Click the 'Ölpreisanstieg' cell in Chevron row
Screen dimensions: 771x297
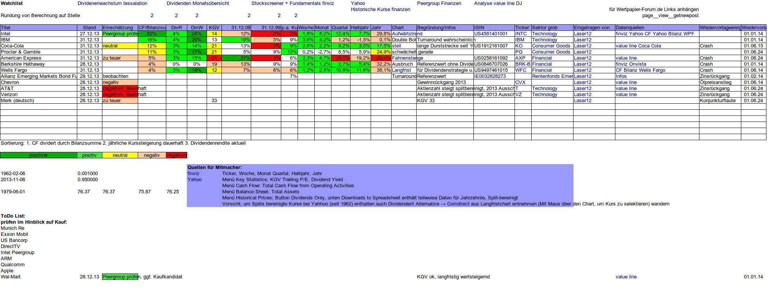coord(720,82)
